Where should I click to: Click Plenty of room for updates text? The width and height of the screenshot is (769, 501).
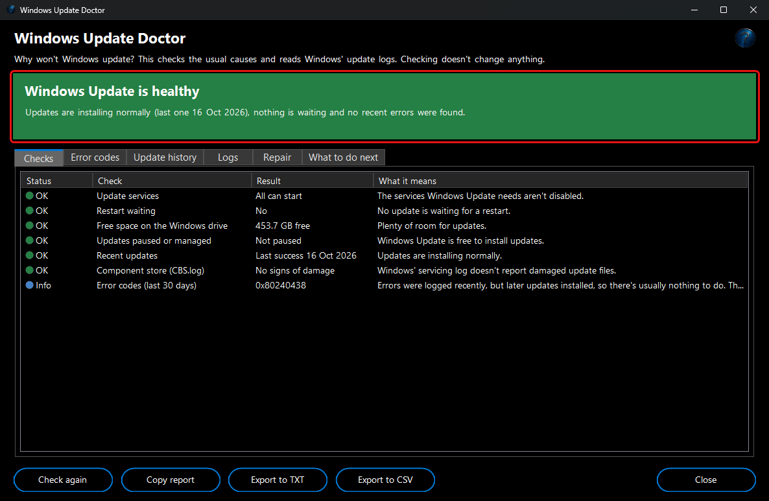[x=432, y=226]
